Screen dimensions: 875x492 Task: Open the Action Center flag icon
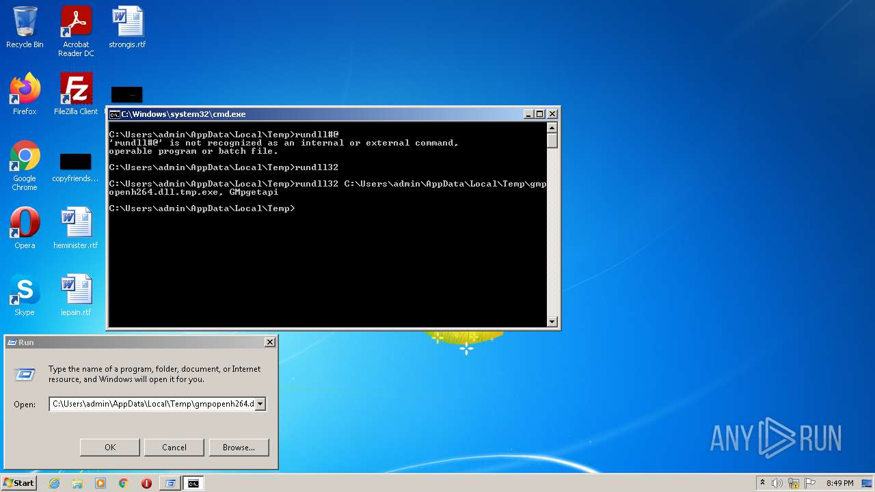(x=810, y=483)
